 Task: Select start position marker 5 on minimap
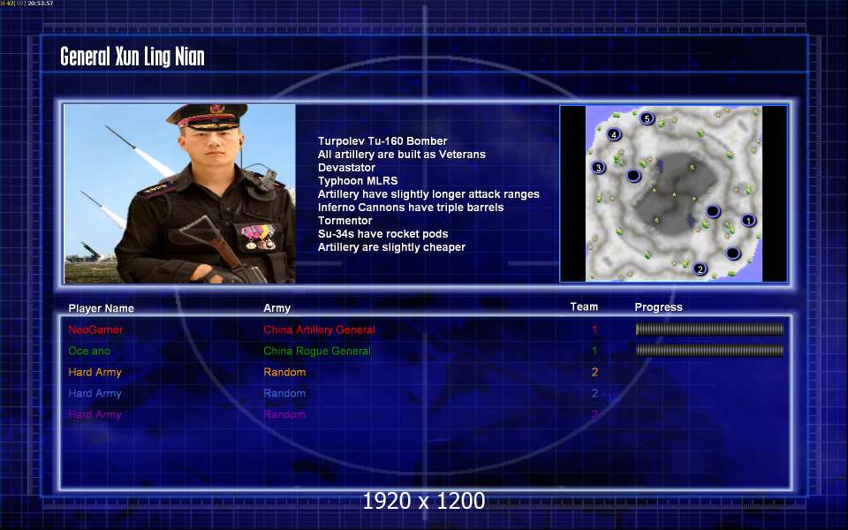647,118
